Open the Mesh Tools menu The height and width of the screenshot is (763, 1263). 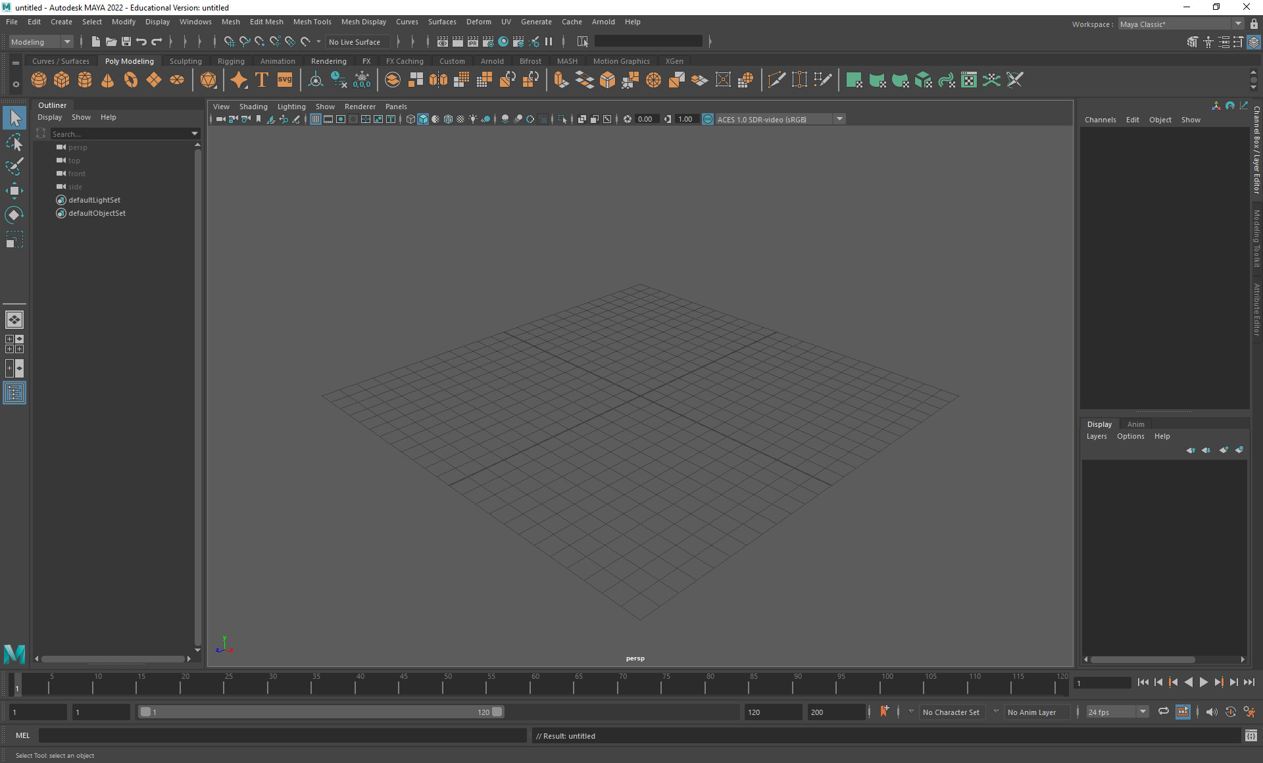(x=312, y=22)
